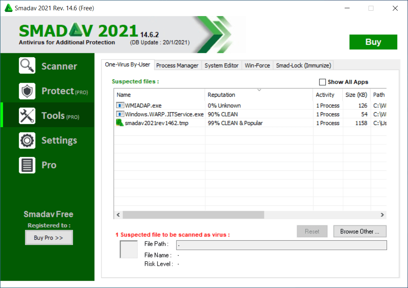
Task: Click the File Path input field
Action: tap(282, 245)
